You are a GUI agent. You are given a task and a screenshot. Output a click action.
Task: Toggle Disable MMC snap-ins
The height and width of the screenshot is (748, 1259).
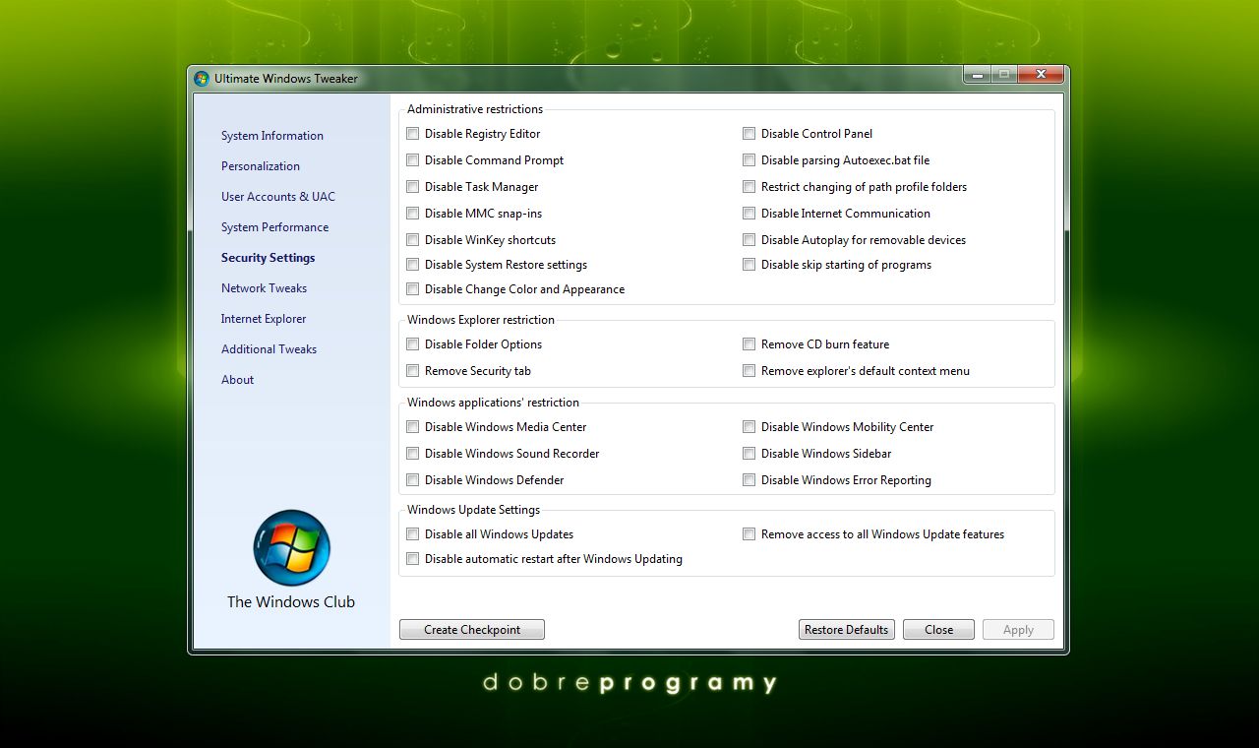coord(413,214)
